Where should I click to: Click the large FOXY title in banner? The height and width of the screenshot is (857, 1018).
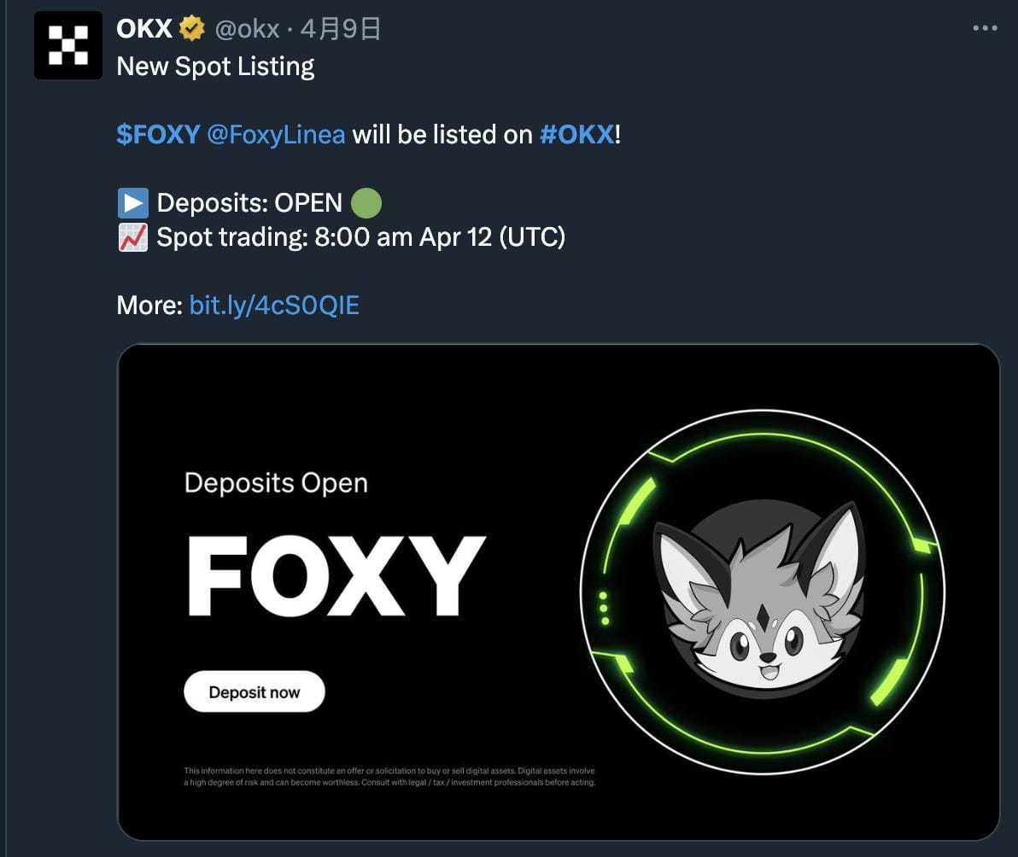tap(336, 576)
